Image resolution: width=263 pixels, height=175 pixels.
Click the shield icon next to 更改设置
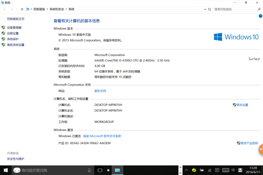point(235,105)
